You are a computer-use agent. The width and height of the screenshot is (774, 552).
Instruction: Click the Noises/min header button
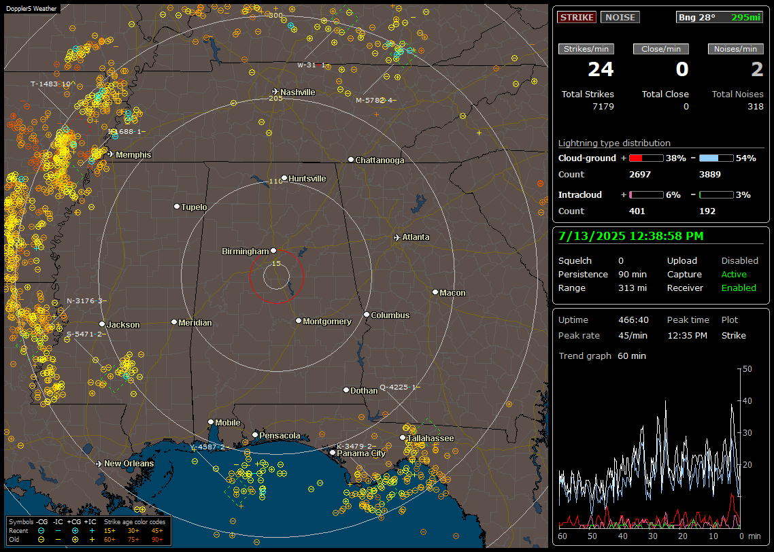(x=735, y=49)
